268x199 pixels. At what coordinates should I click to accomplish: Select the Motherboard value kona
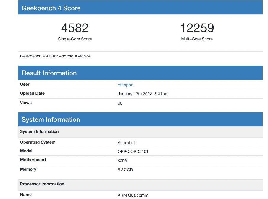pyautogui.click(x=121, y=160)
